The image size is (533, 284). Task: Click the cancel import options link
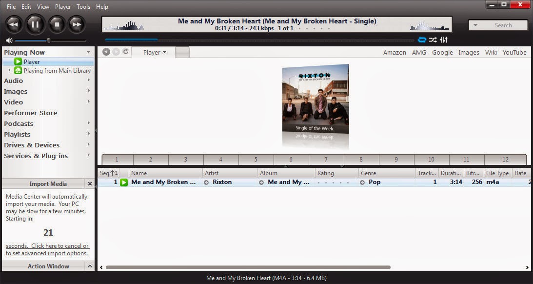[x=47, y=250]
